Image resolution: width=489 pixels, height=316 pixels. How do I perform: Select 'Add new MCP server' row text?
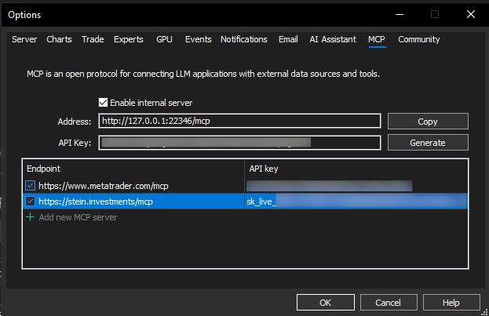coord(78,217)
